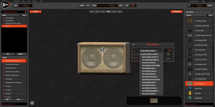Click the COMPONENTS button
This screenshot has width=215, height=107.
(x=177, y=12)
